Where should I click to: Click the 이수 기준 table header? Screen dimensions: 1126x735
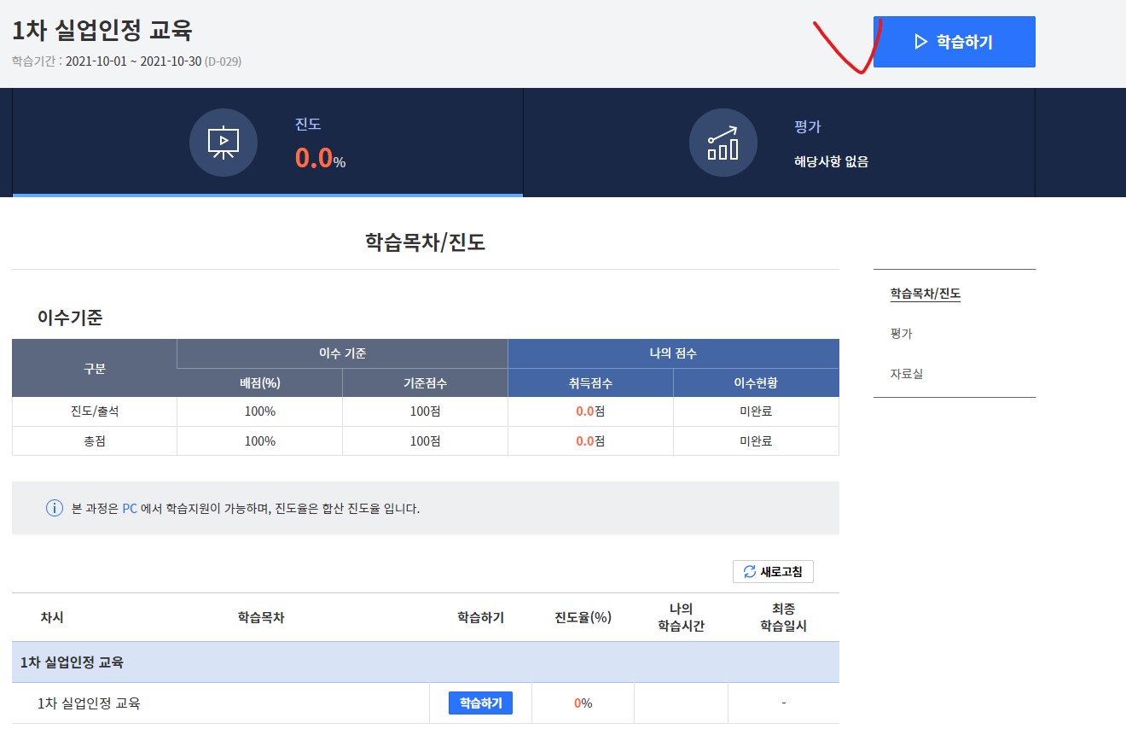click(342, 353)
